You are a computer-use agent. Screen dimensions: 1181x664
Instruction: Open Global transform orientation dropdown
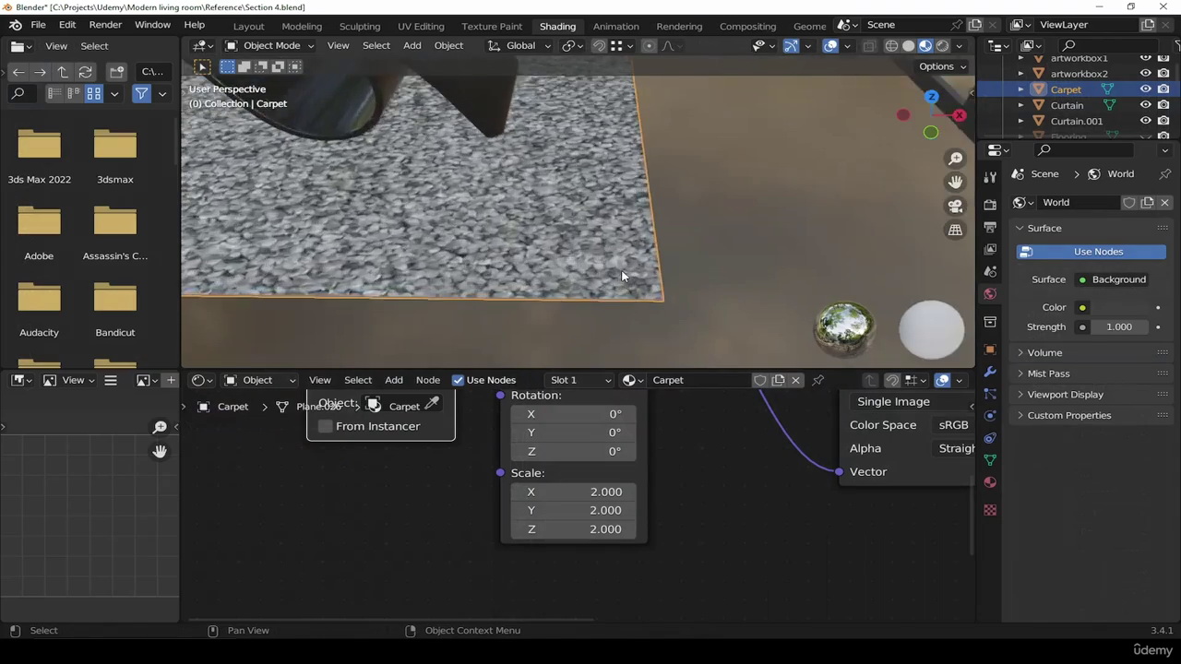[x=519, y=45]
